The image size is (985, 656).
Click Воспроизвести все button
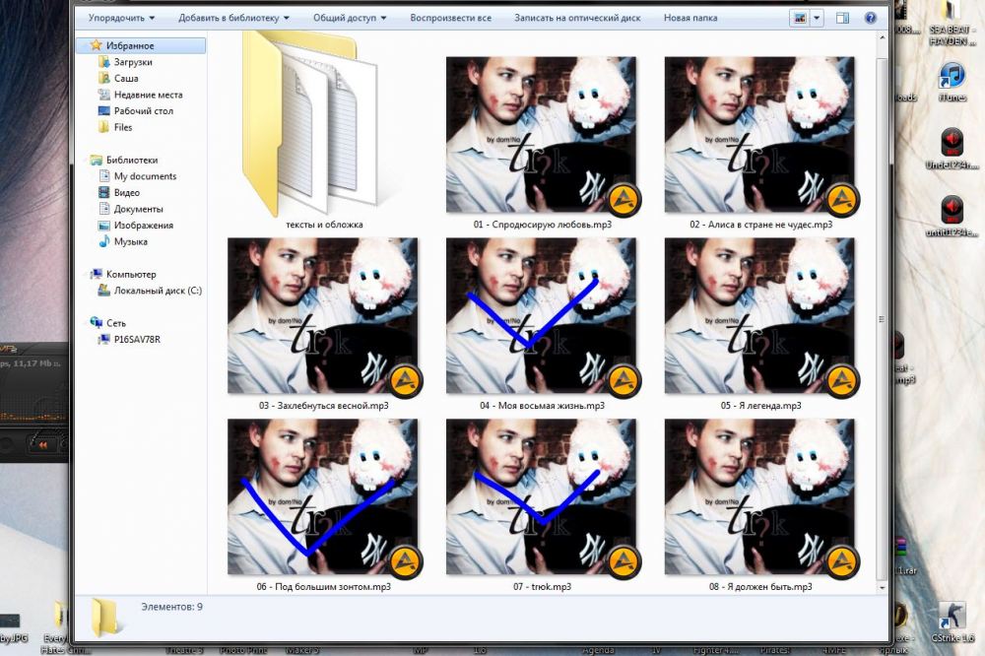pyautogui.click(x=450, y=18)
